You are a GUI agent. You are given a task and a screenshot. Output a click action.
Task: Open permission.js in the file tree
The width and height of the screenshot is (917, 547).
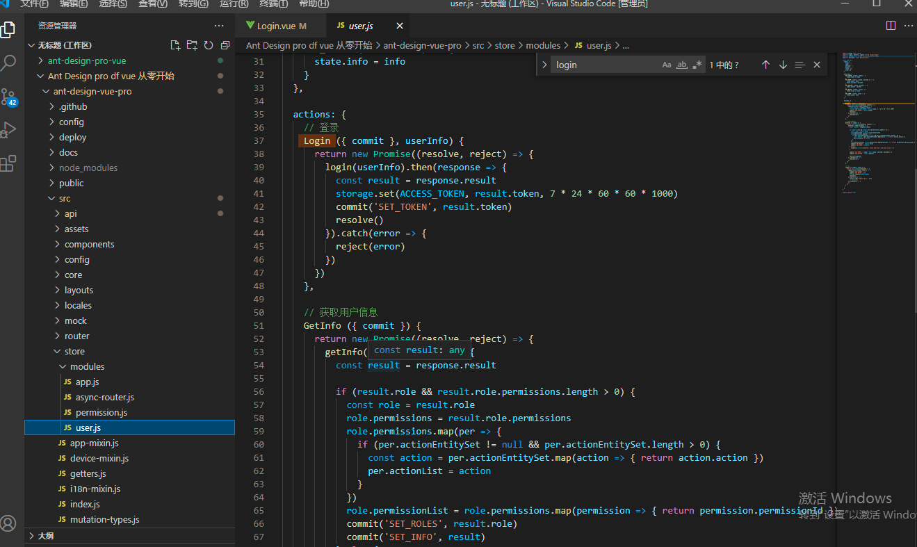pos(102,412)
